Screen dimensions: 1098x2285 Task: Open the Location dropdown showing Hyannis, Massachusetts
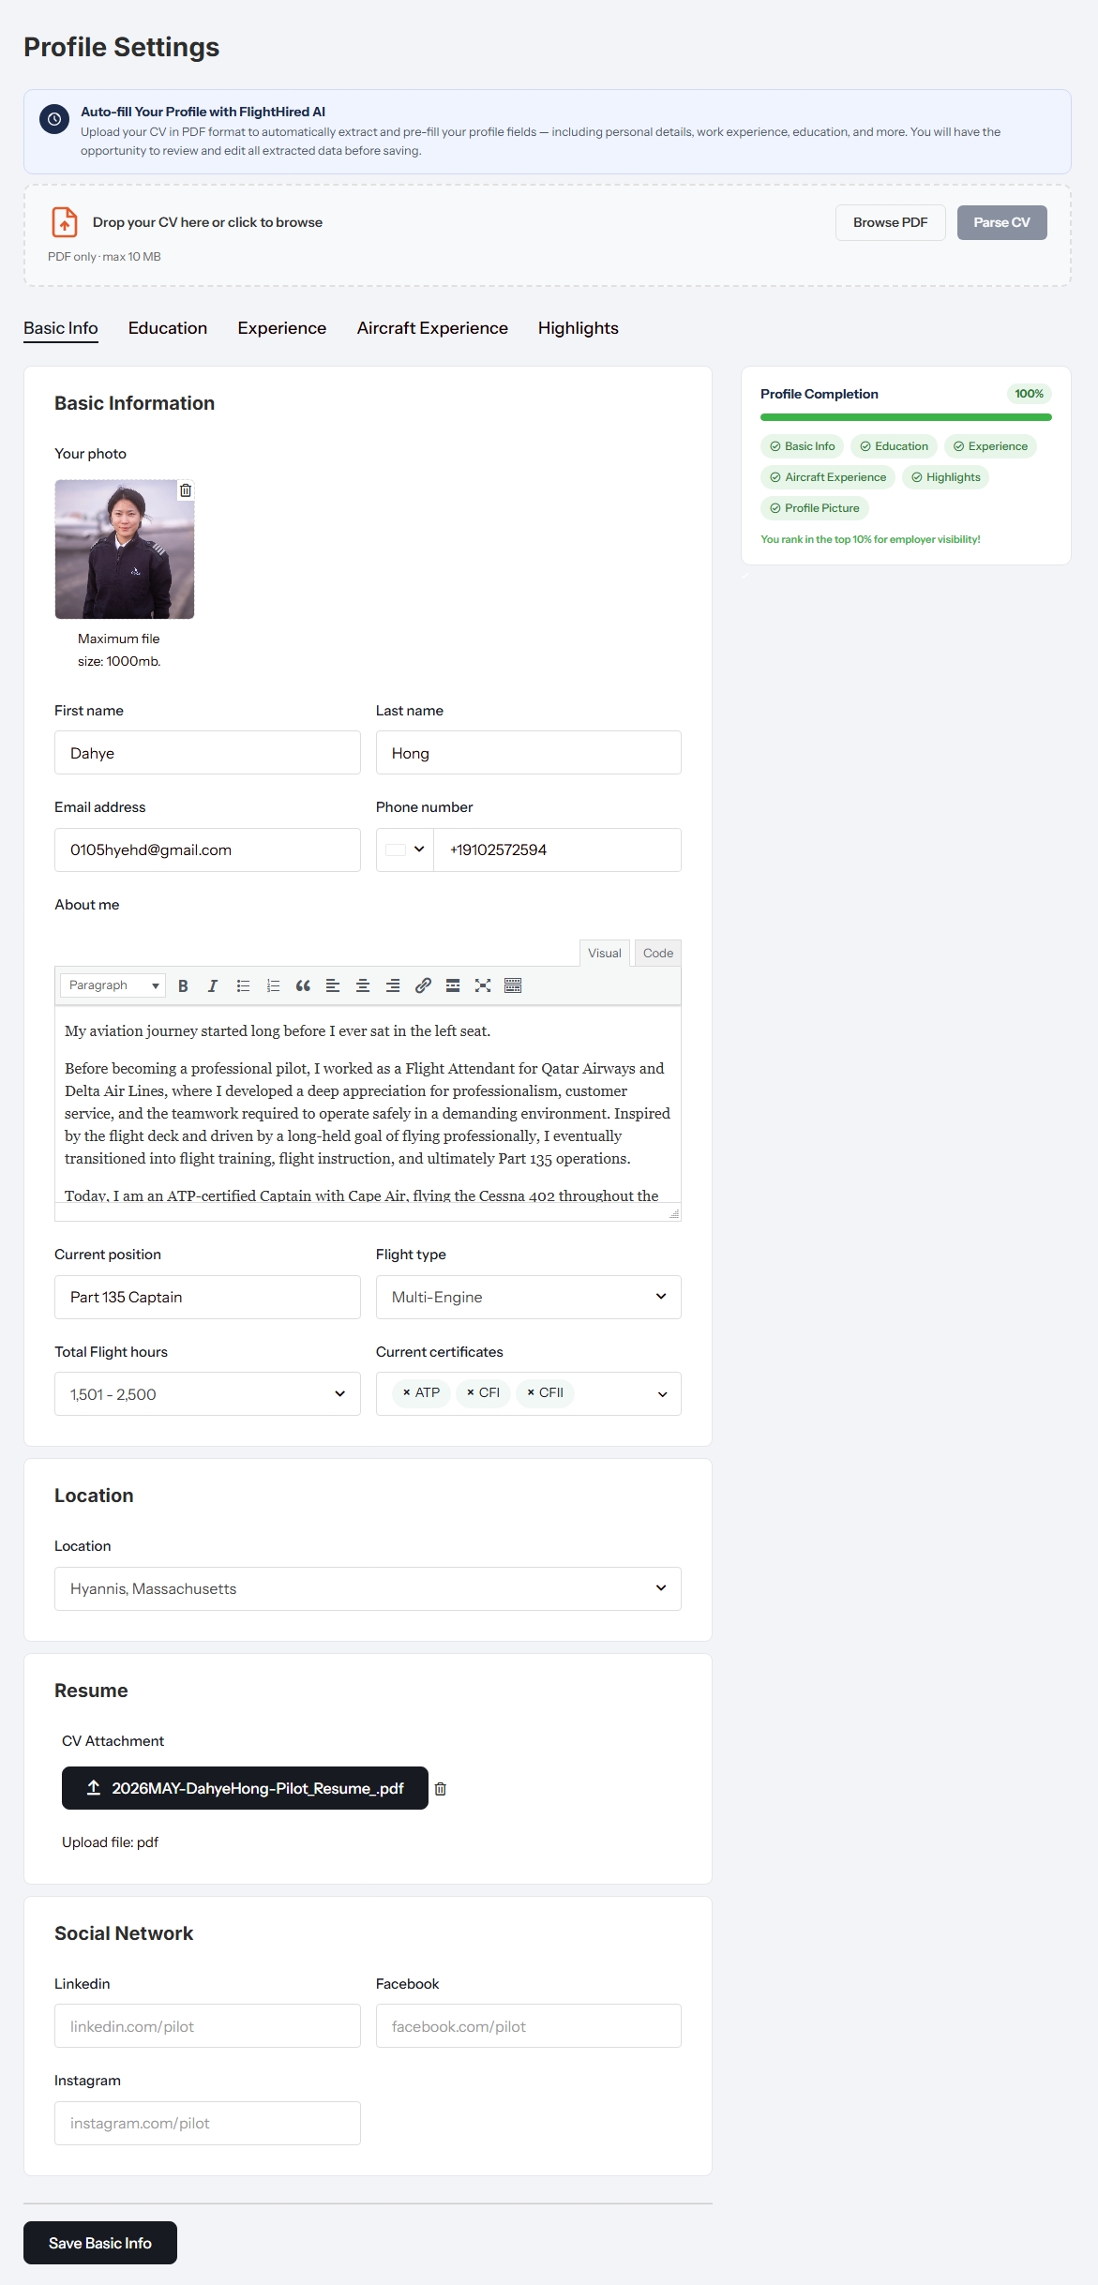click(368, 1589)
